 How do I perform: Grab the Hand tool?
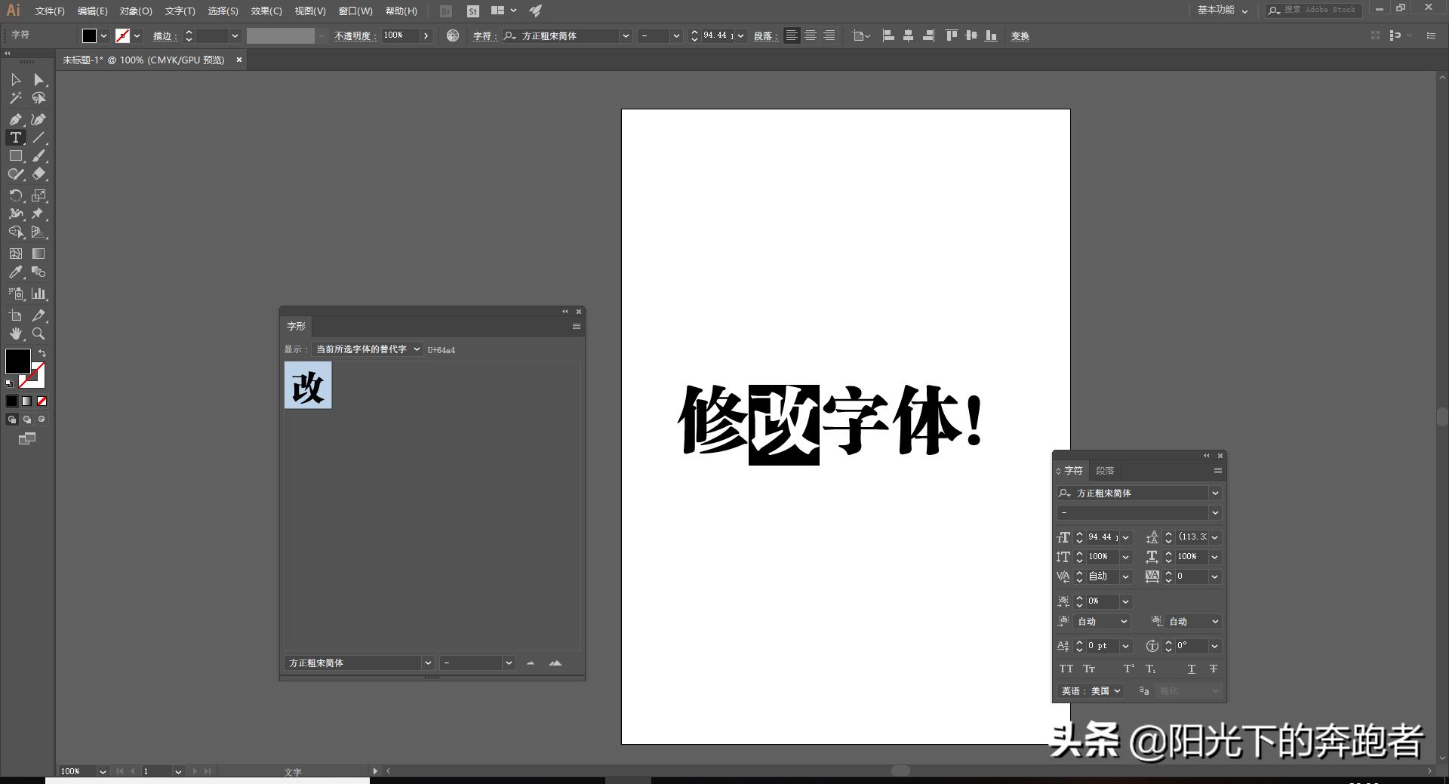pos(17,334)
